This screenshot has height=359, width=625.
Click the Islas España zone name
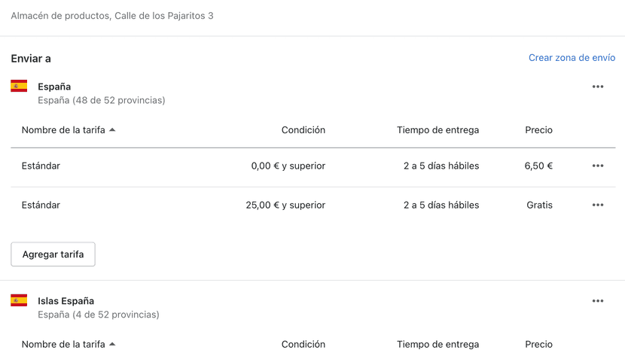click(66, 301)
